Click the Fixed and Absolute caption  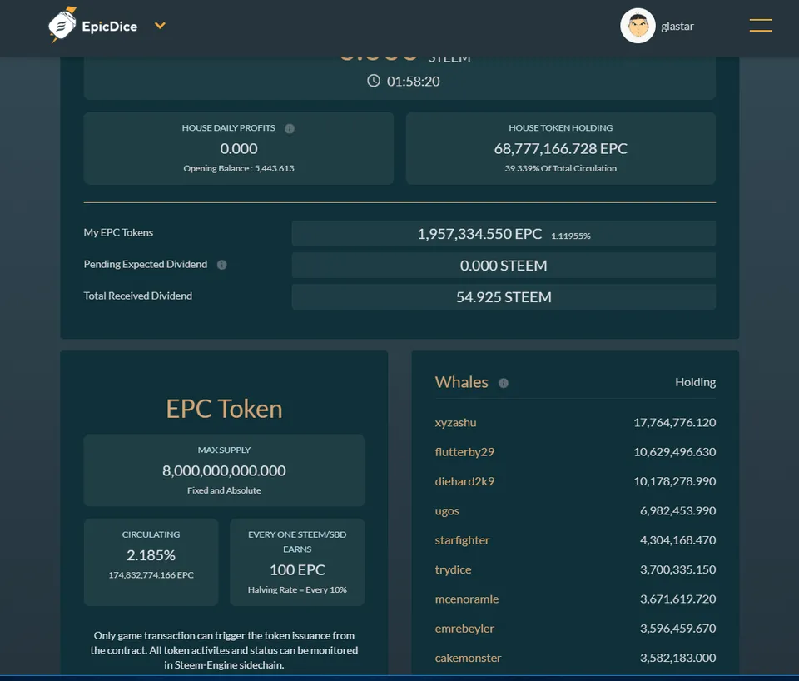224,490
